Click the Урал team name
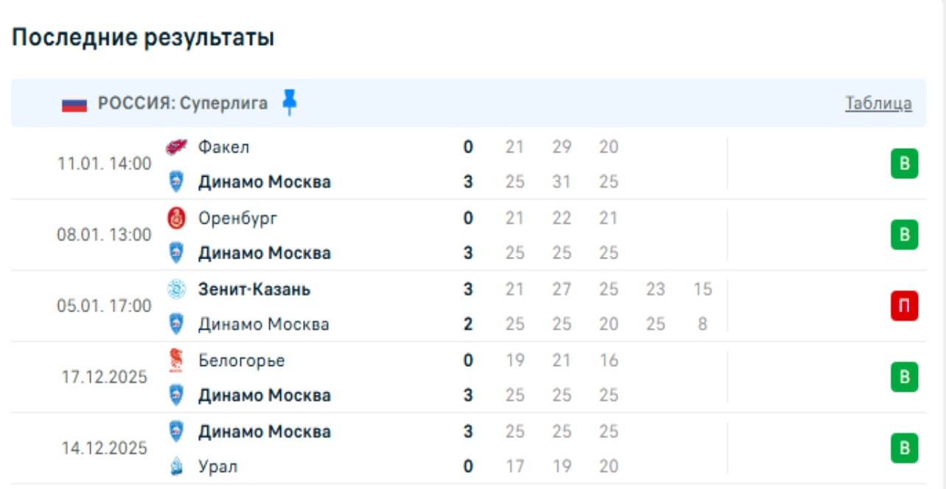946x489 pixels. tap(218, 466)
